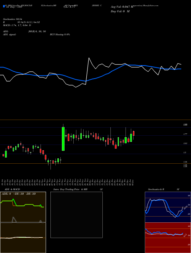Click the last red candlestick on the chart
Image resolution: width=191 pixels, height=253 pixels.
134,133
